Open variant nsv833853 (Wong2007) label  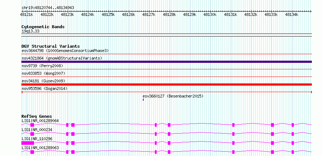[x=43, y=73]
